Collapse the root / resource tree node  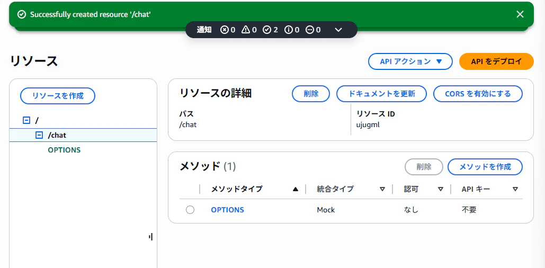[x=26, y=120]
